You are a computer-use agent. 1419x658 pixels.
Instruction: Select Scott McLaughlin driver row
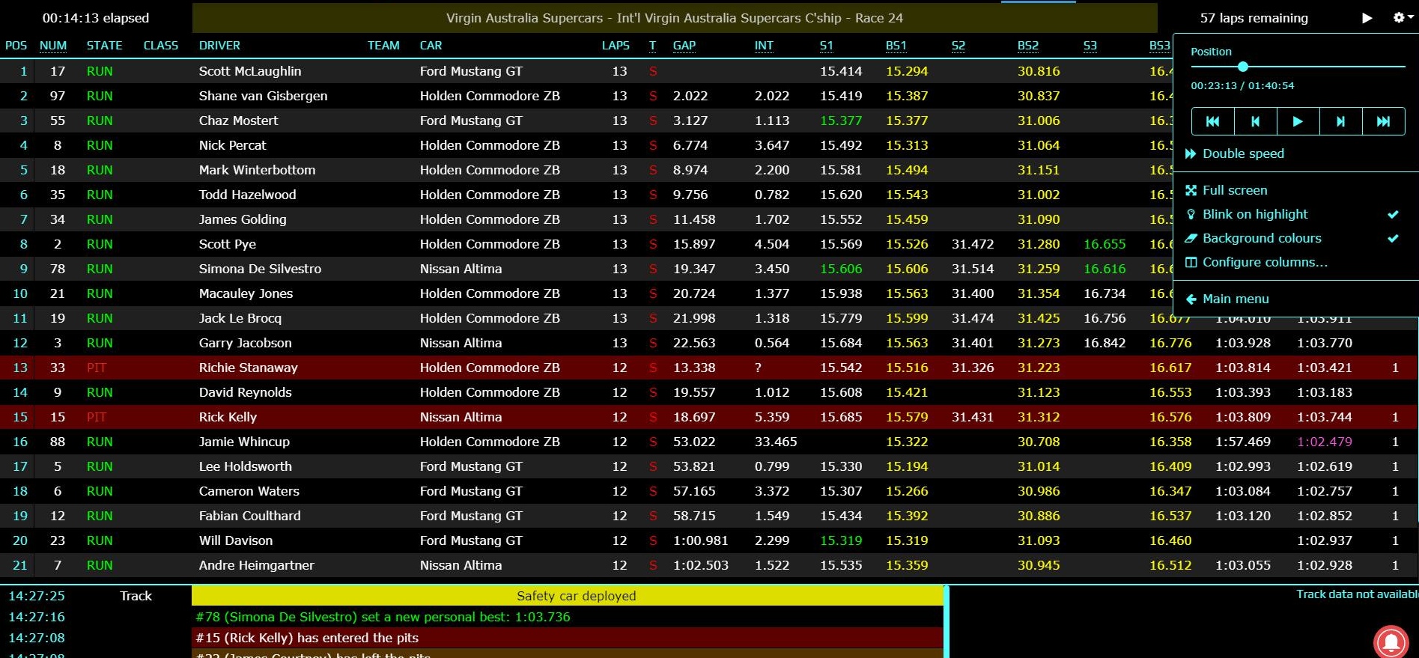586,71
